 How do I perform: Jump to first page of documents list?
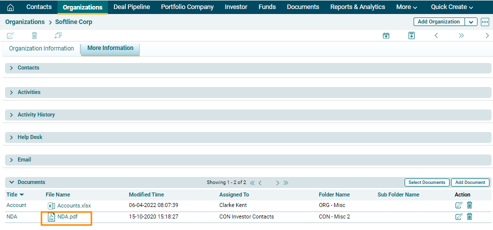tap(252, 182)
